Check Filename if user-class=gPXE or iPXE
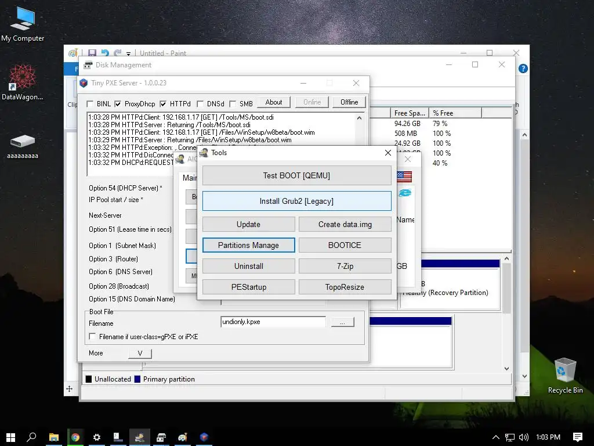 (x=92, y=336)
